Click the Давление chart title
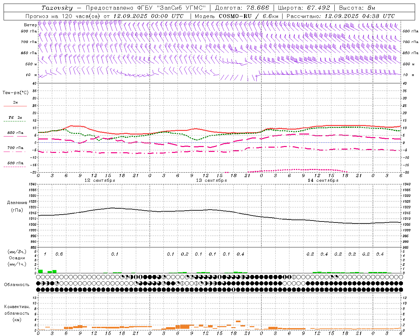 [x=17, y=203]
